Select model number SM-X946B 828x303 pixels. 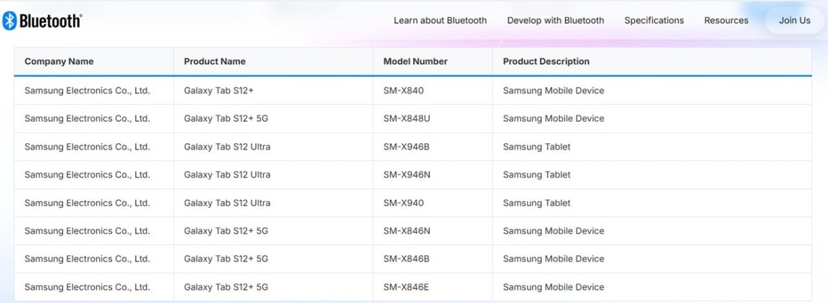point(406,147)
